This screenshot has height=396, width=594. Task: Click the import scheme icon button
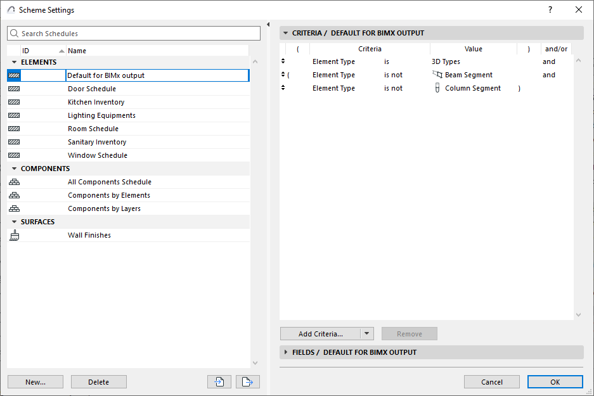tap(219, 381)
